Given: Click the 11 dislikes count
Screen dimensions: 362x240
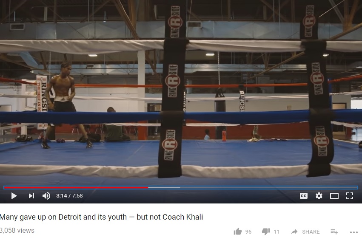Looking at the screenshot, I should 276,232.
